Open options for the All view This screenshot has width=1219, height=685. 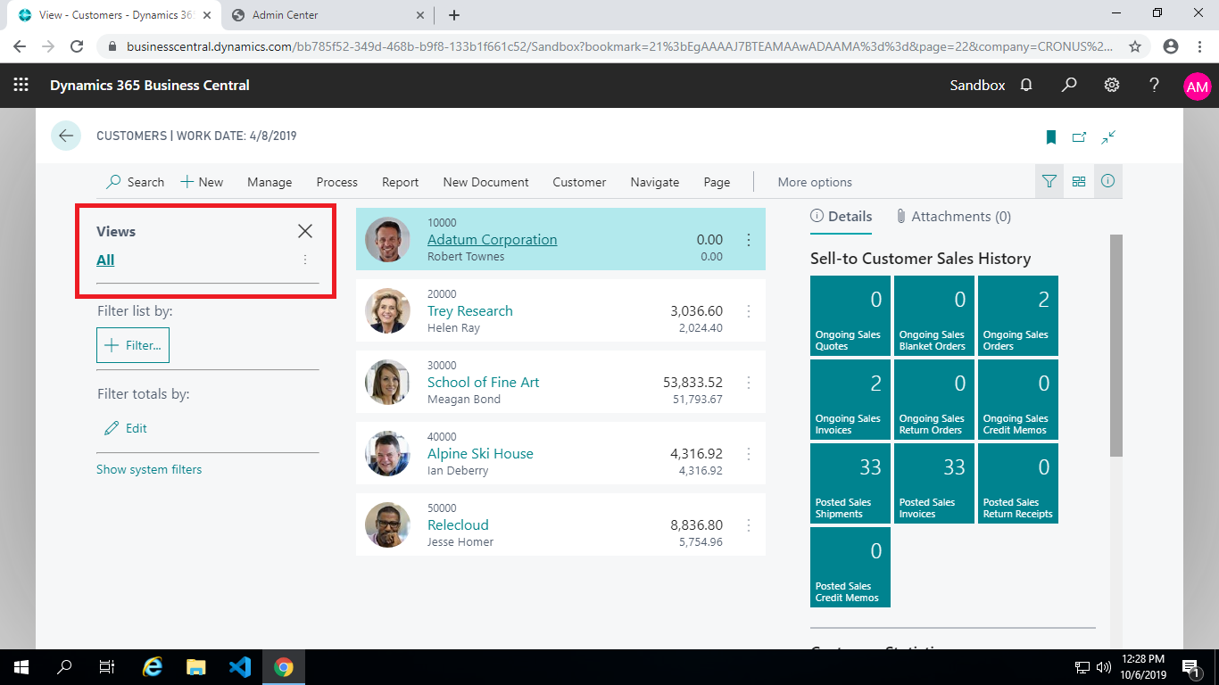tap(305, 260)
